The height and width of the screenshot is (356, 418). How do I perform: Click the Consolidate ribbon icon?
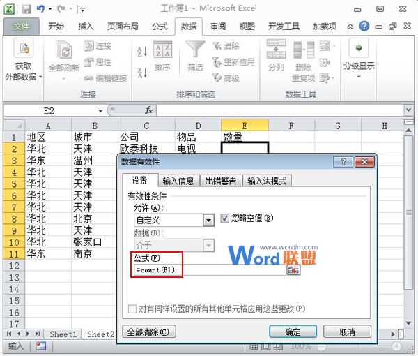click(x=325, y=63)
